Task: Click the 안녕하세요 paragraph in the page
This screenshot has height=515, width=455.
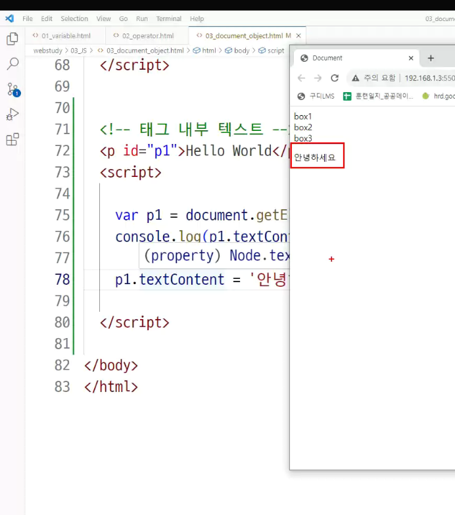Action: 314,158
